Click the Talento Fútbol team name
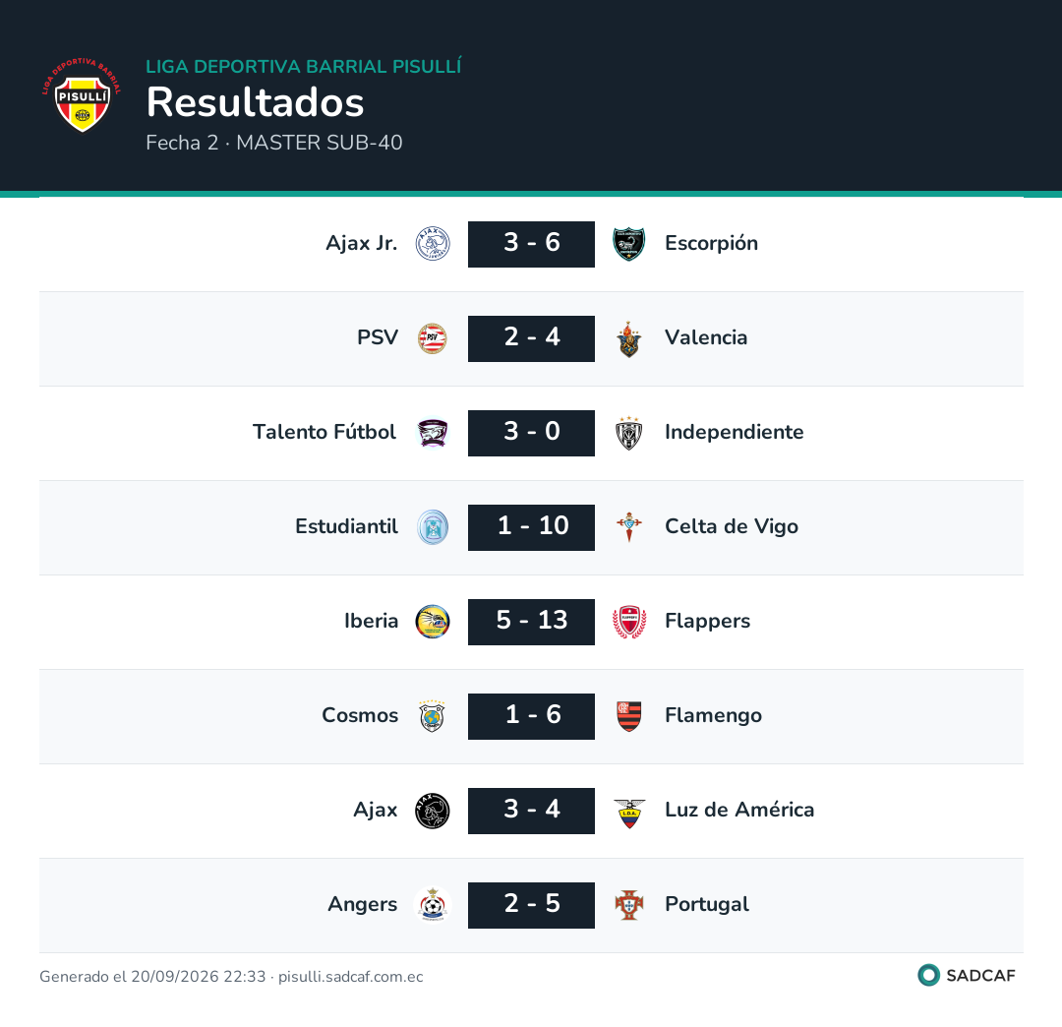1062x1027 pixels. pyautogui.click(x=324, y=432)
